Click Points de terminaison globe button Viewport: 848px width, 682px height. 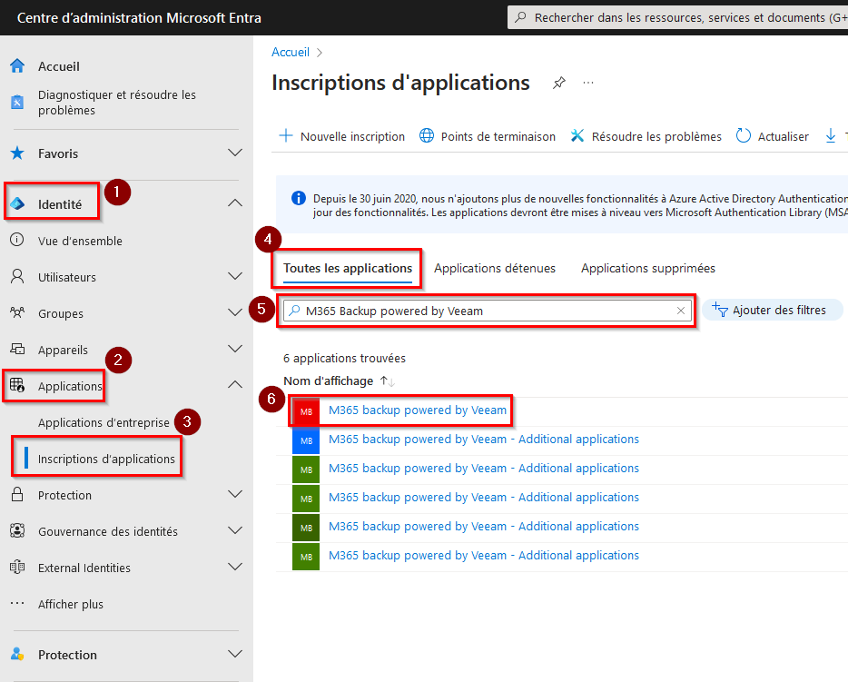(488, 135)
